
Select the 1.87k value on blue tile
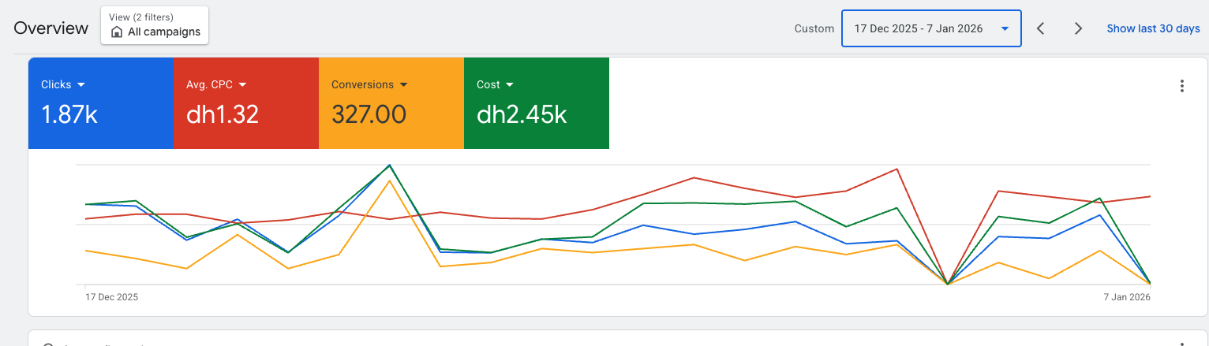coord(69,115)
